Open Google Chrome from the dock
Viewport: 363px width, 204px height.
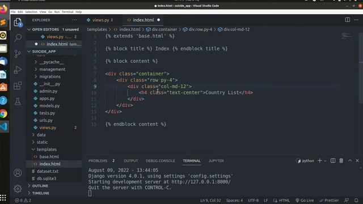(x=3, y=114)
